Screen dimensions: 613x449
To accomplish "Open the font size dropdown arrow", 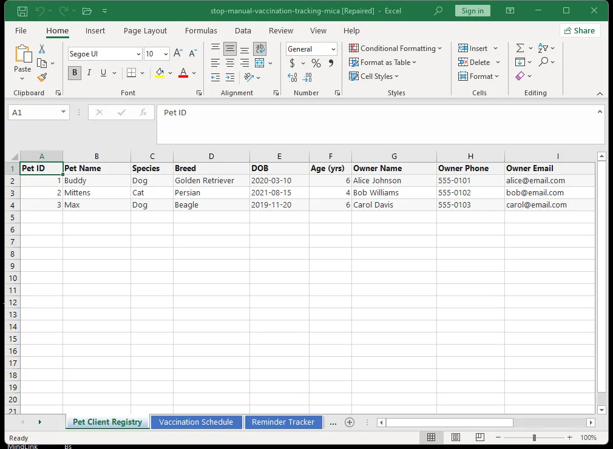I will [x=166, y=54].
